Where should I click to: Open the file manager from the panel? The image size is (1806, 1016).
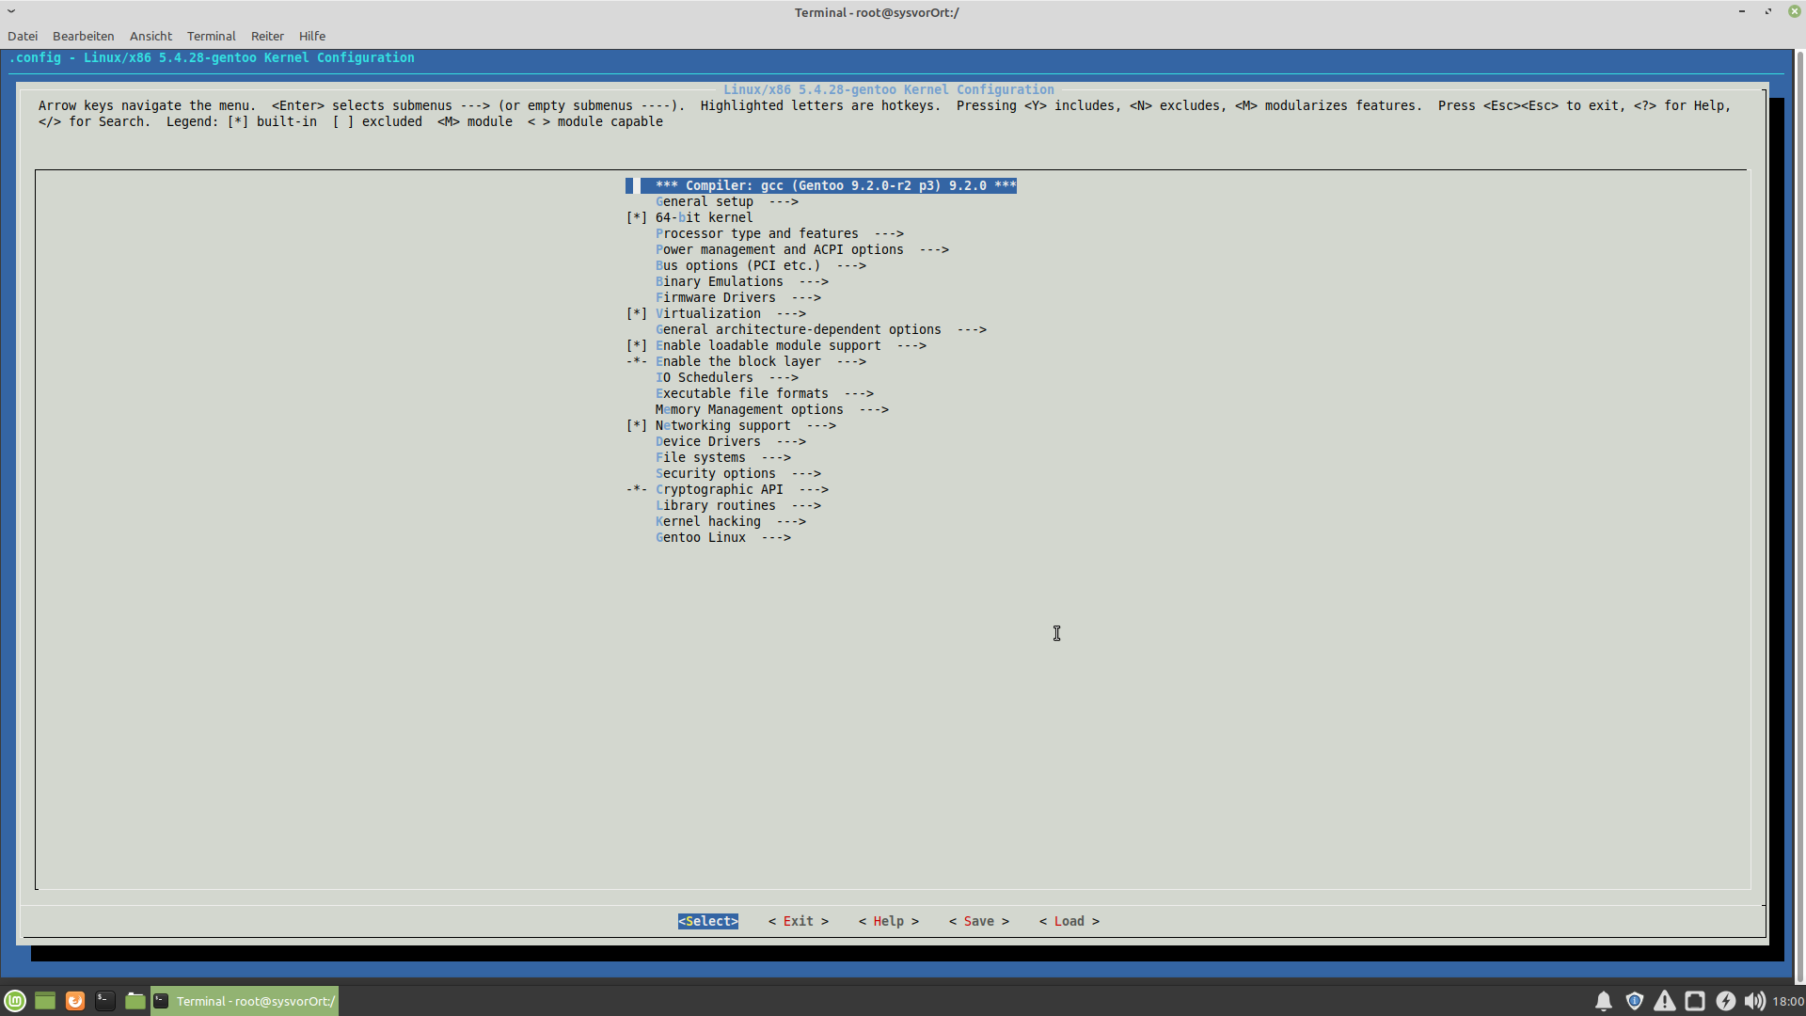point(135,1001)
